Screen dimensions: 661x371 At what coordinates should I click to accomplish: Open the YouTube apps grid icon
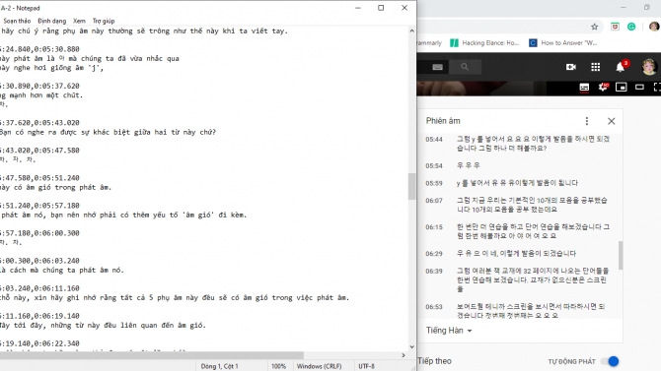pyautogui.click(x=595, y=67)
